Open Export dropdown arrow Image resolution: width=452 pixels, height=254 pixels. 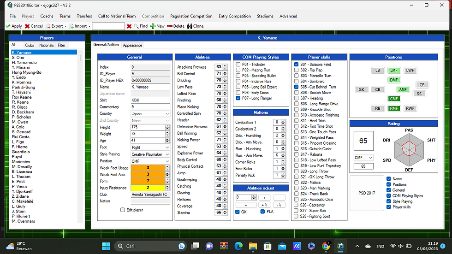point(65,26)
